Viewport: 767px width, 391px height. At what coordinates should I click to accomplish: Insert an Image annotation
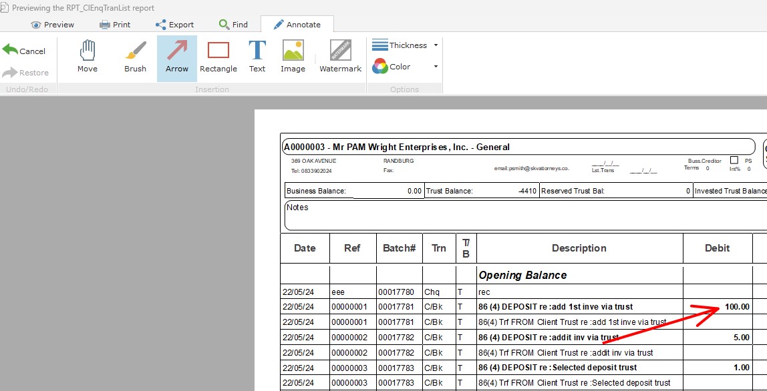293,57
